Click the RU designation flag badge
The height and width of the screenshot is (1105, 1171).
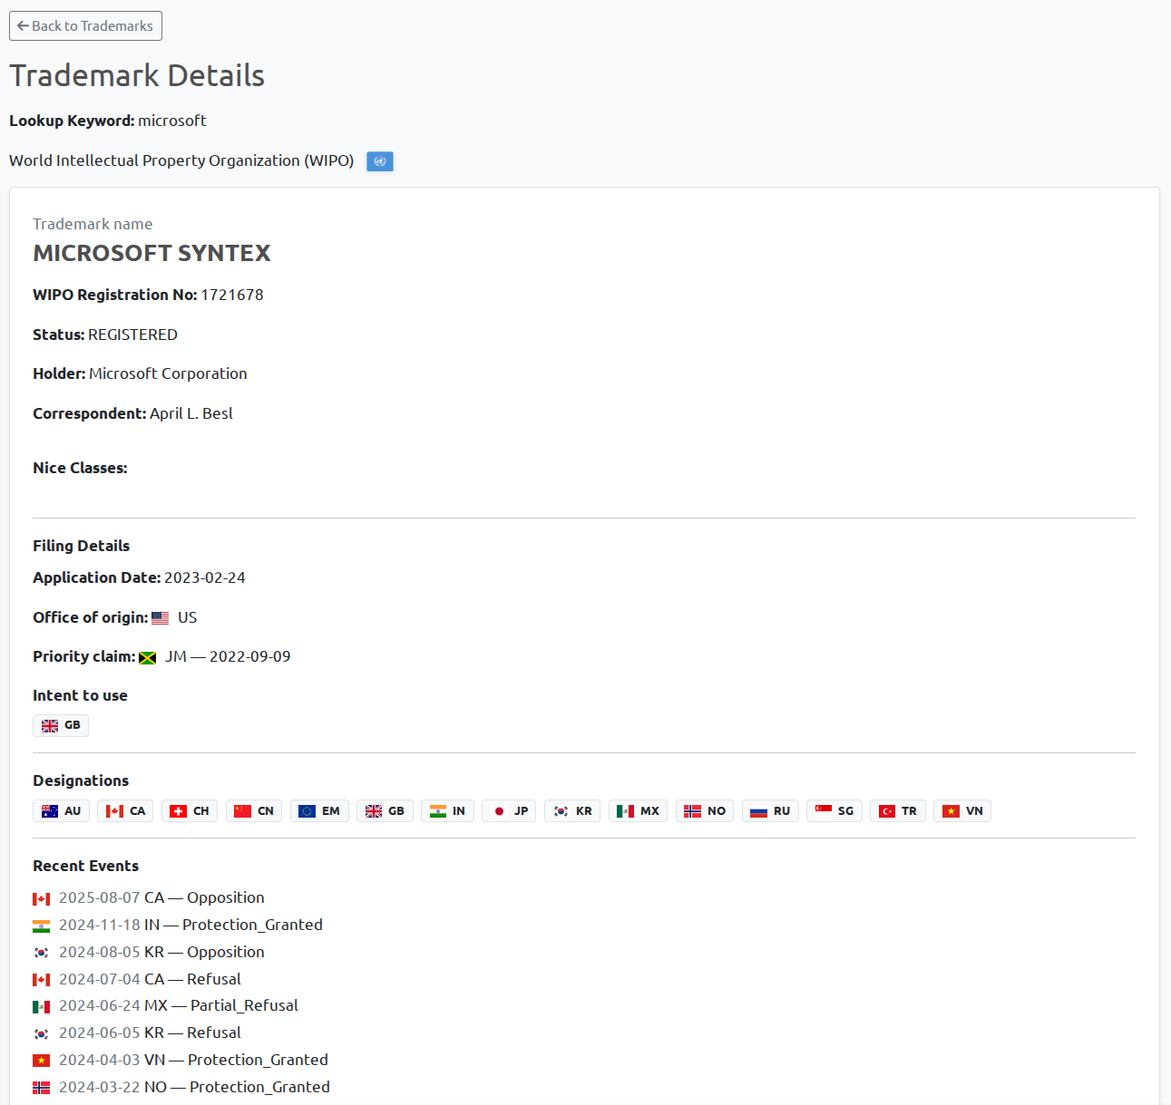(x=770, y=810)
